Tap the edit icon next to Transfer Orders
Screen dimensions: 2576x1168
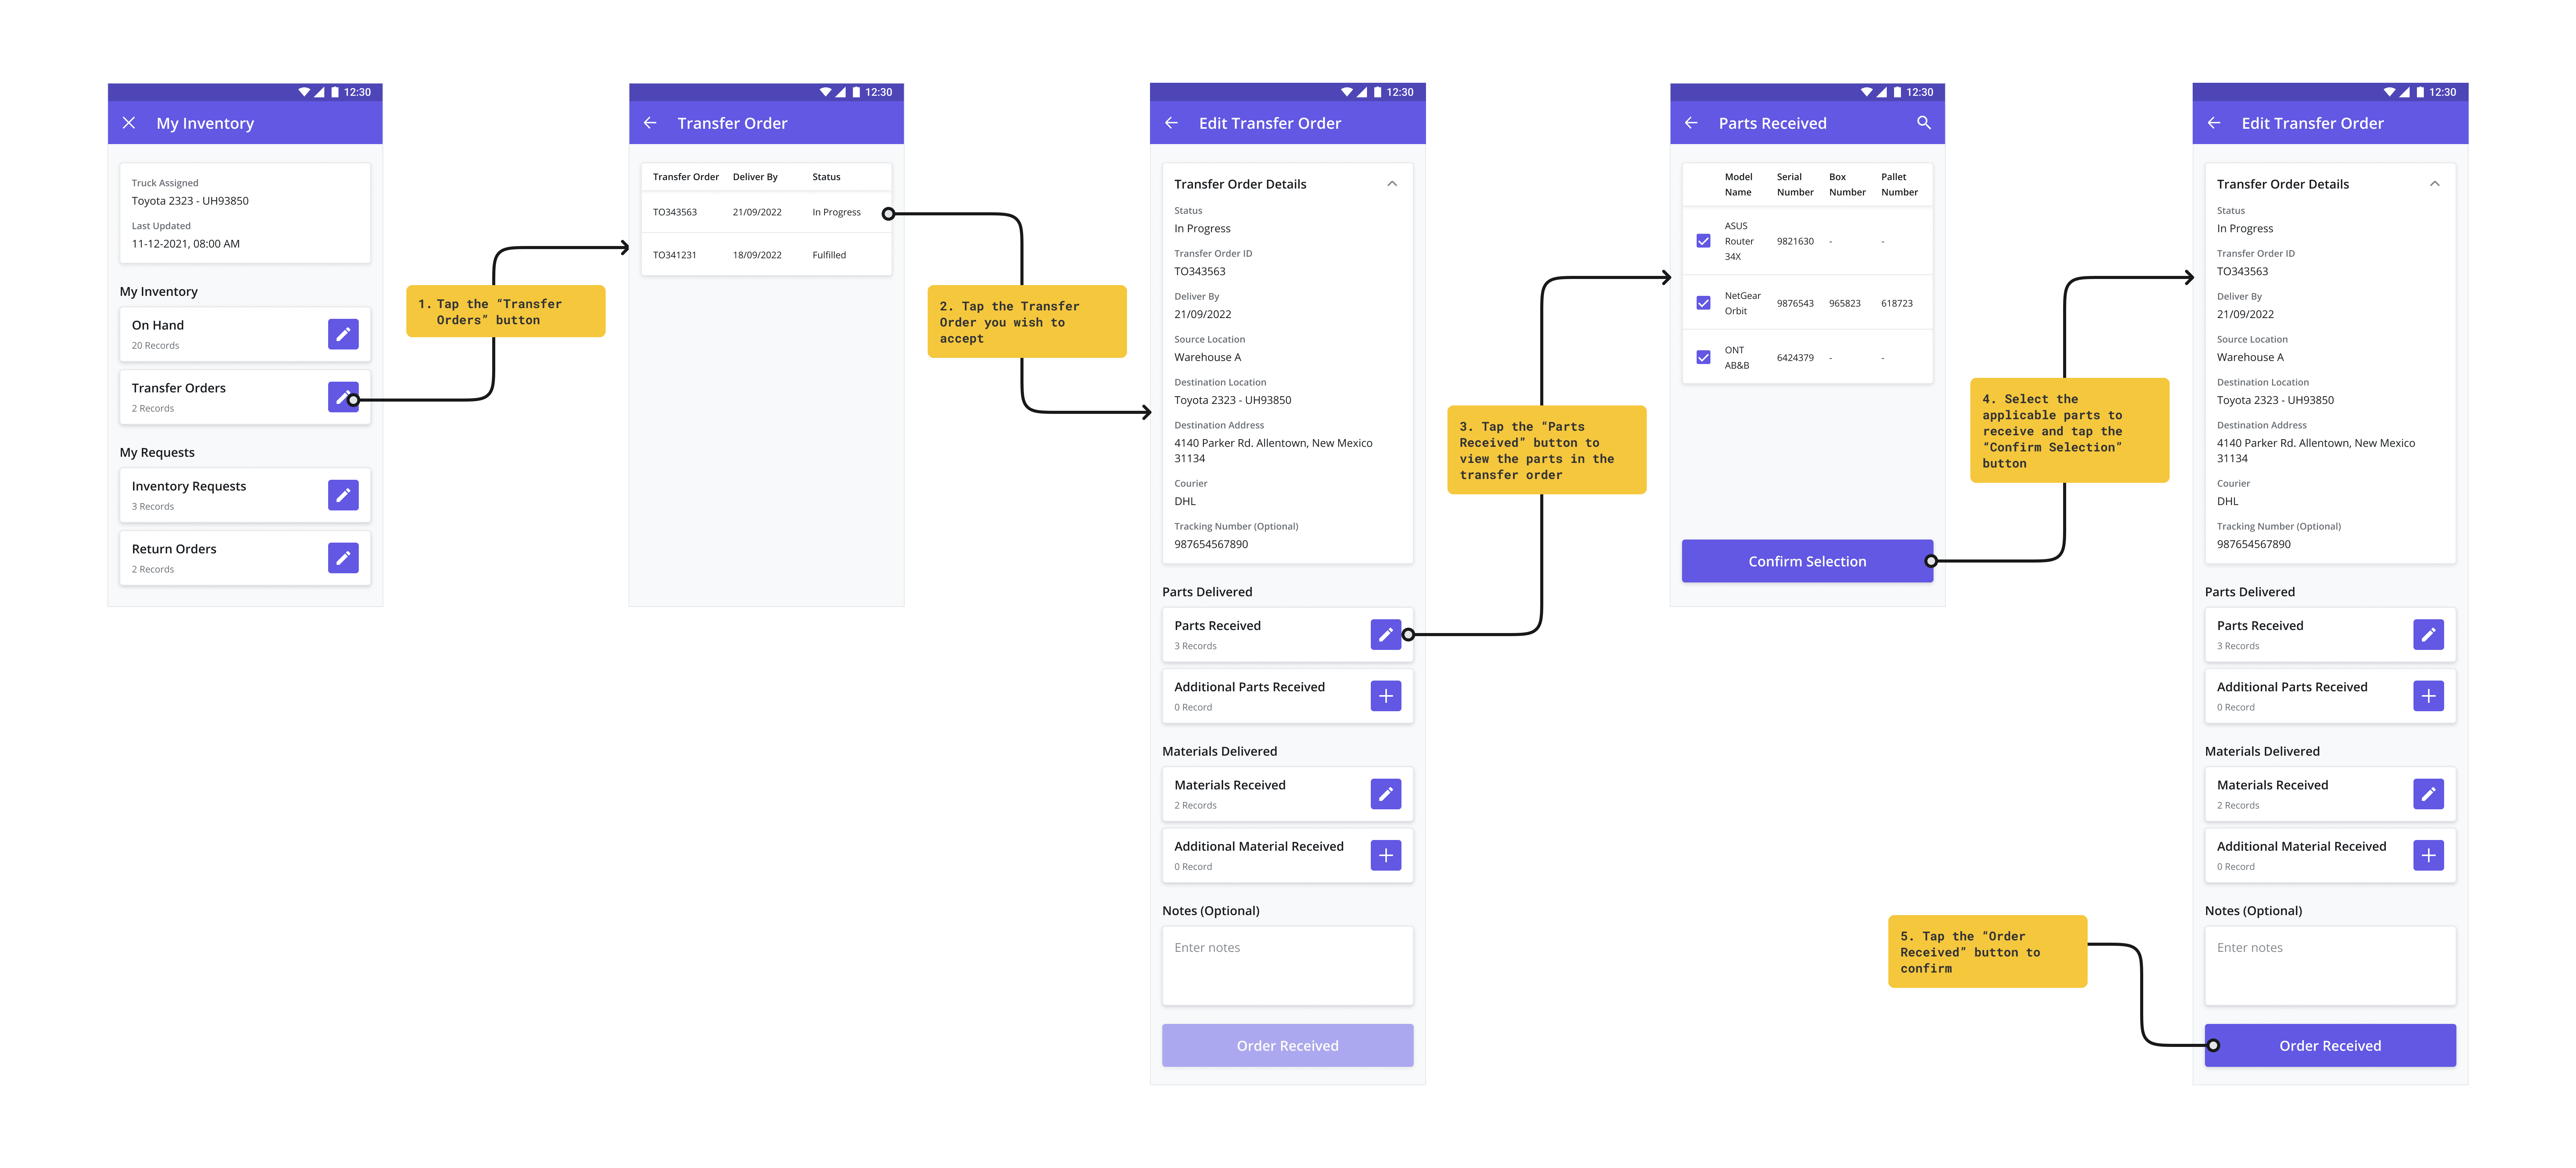(343, 397)
